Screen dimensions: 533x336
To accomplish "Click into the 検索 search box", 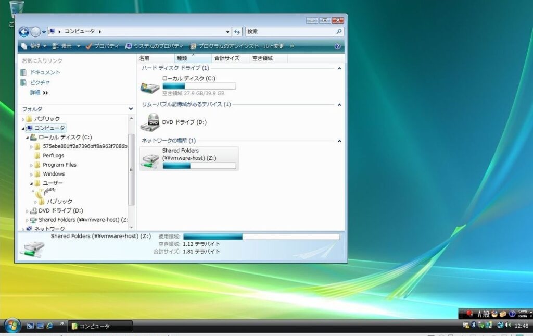I will point(295,32).
